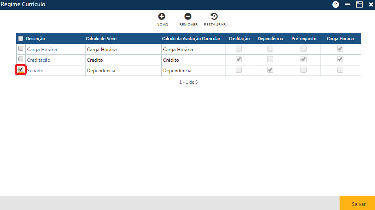Open the help question mark icon
375x210 pixels.
336,4
